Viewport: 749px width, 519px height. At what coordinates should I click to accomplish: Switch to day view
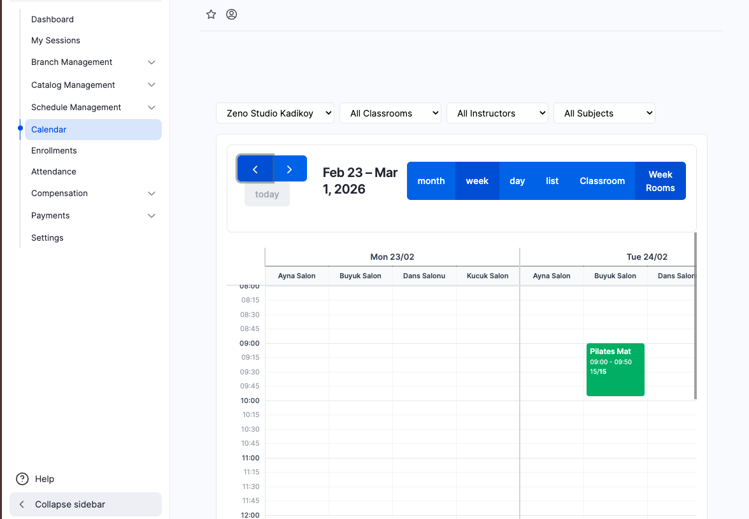(517, 181)
